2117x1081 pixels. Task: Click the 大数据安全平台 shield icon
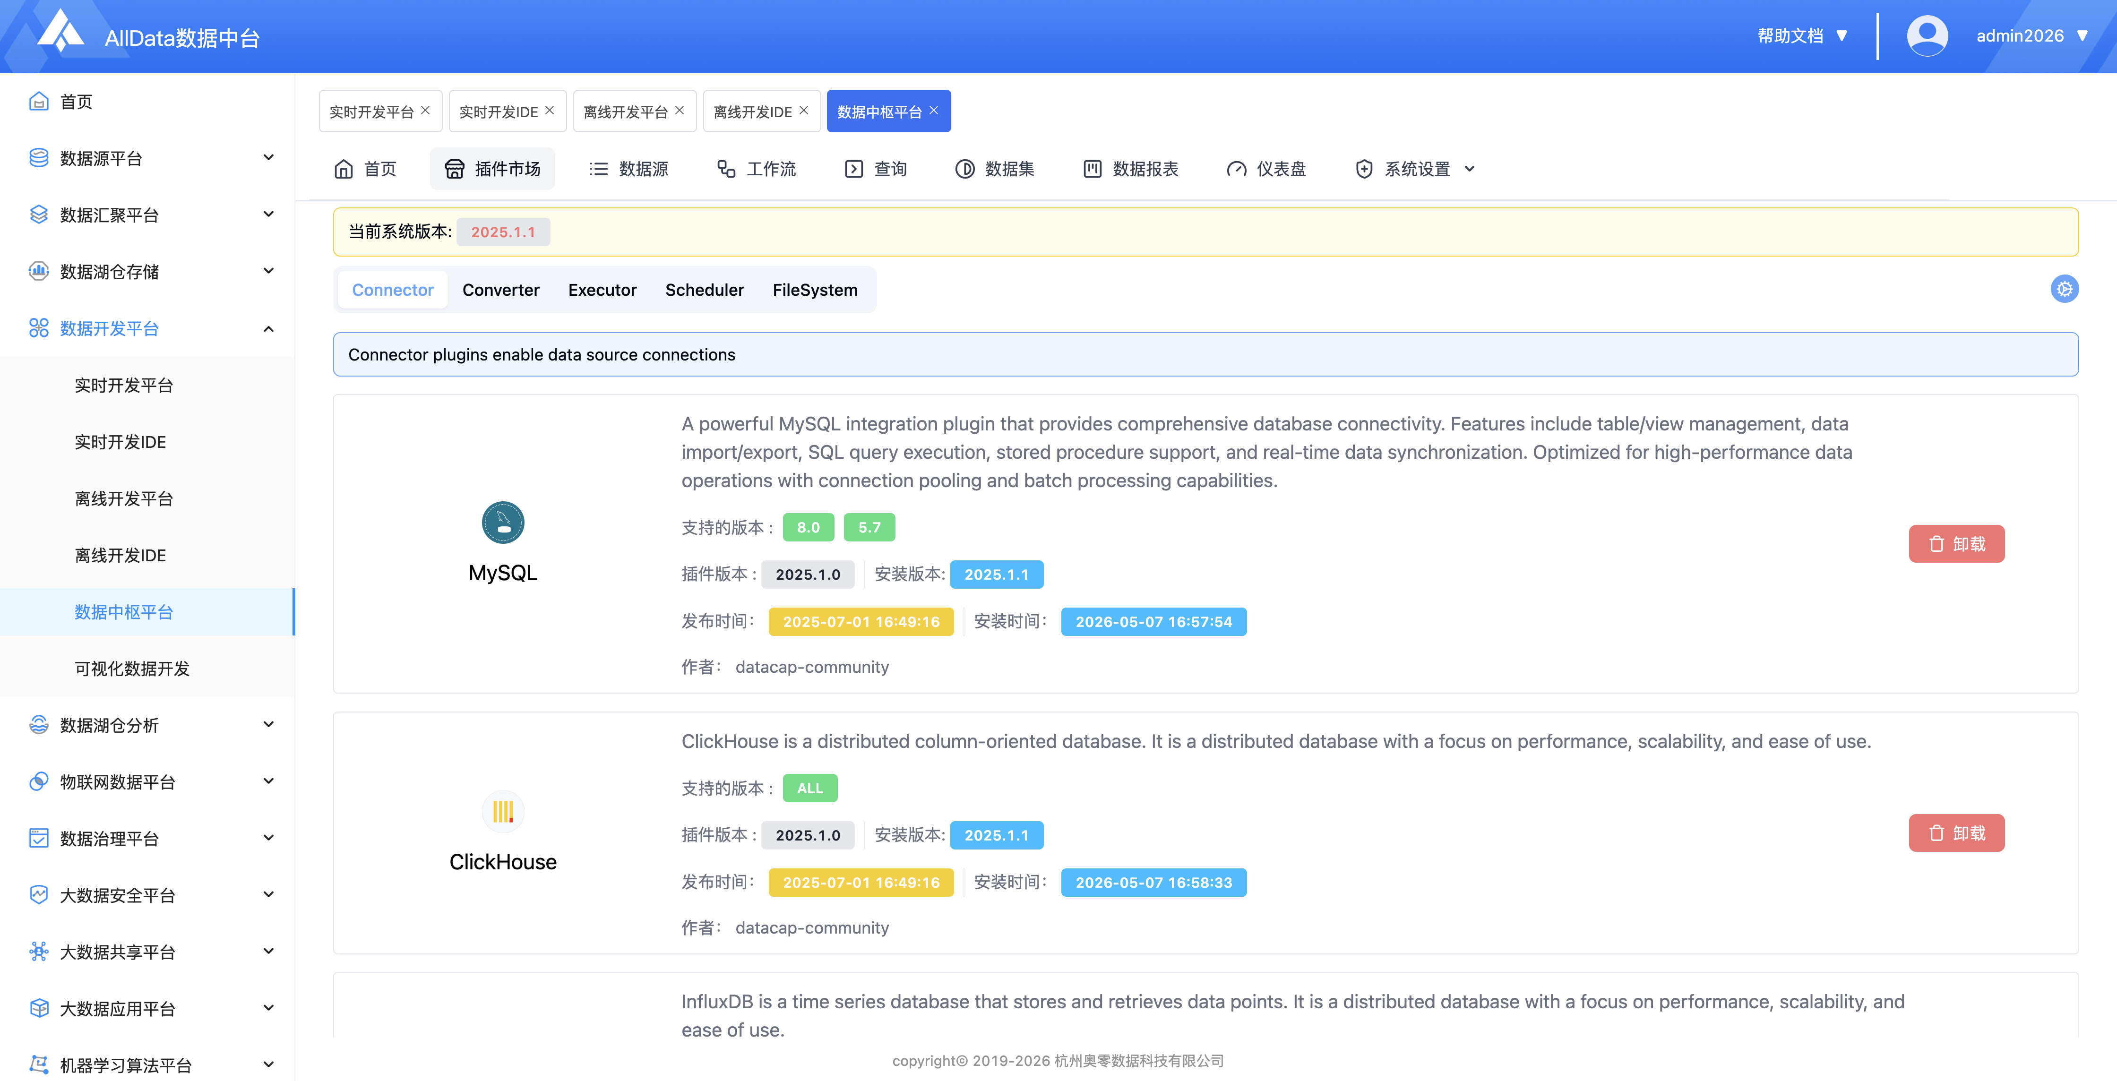(39, 894)
